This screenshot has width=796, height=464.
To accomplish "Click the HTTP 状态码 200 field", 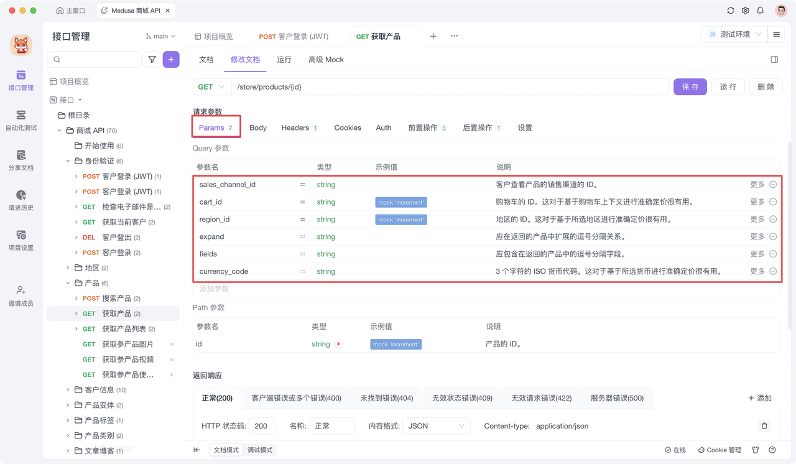I will coord(262,426).
